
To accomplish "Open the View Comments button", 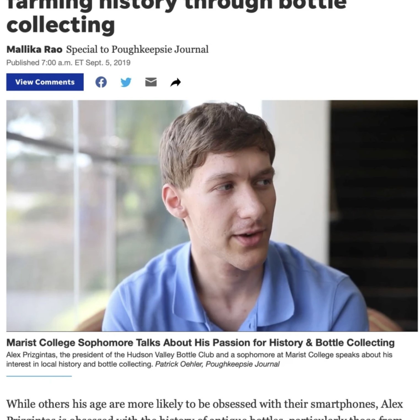I will 45,82.
